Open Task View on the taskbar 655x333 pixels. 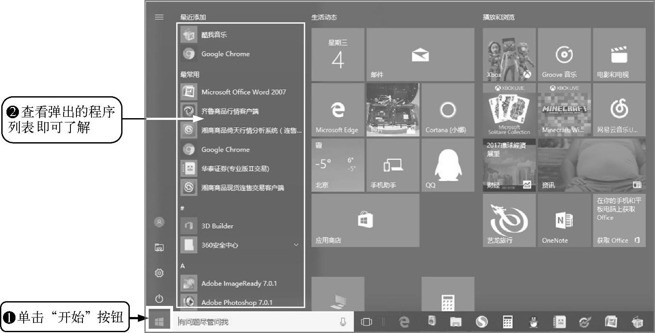point(366,321)
